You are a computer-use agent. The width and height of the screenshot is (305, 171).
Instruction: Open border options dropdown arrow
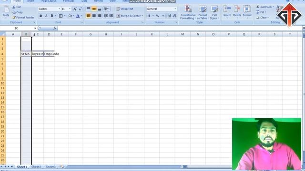coord(65,16)
